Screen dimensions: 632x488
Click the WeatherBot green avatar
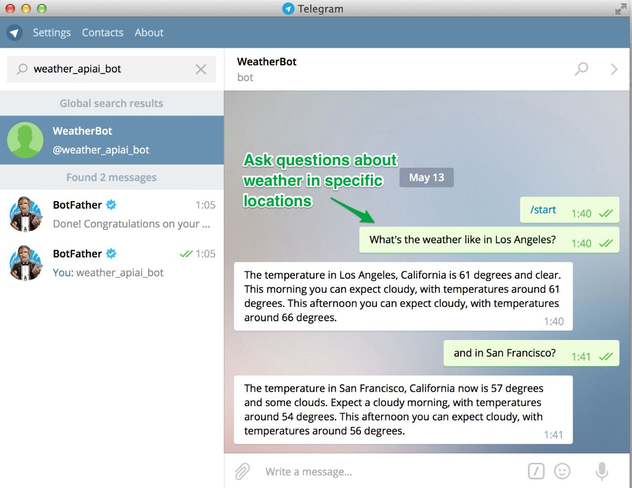[25, 140]
